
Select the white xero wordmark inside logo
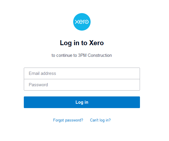tap(82, 22)
